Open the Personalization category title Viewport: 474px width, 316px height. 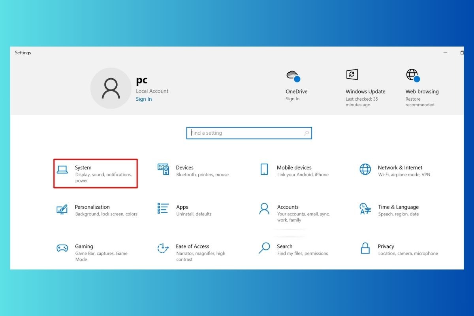pos(92,207)
